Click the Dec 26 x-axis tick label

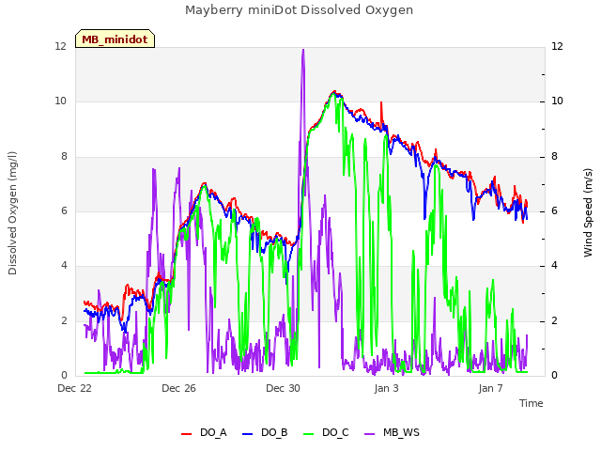pos(178,388)
